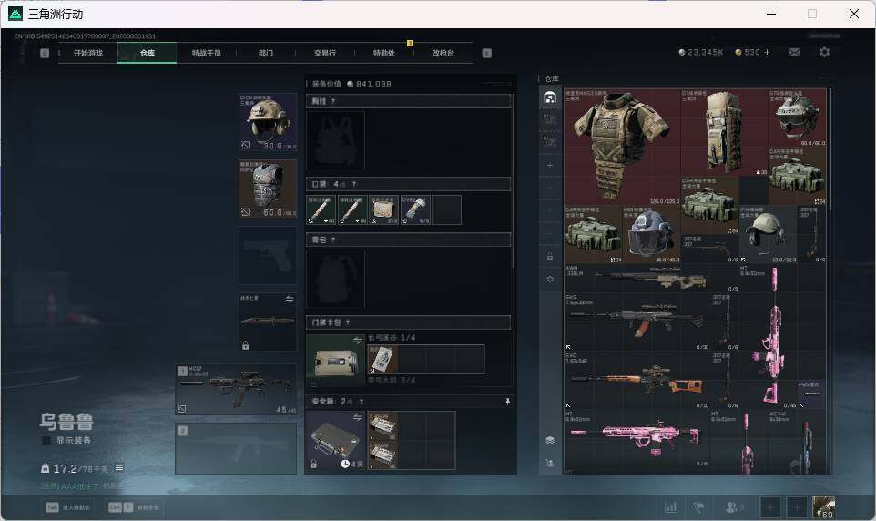876x521 pixels.
Task: Select the equipped body armor slot 60.0
Action: click(268, 189)
